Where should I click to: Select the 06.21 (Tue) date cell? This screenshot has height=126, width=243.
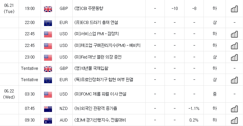pos(9,9)
